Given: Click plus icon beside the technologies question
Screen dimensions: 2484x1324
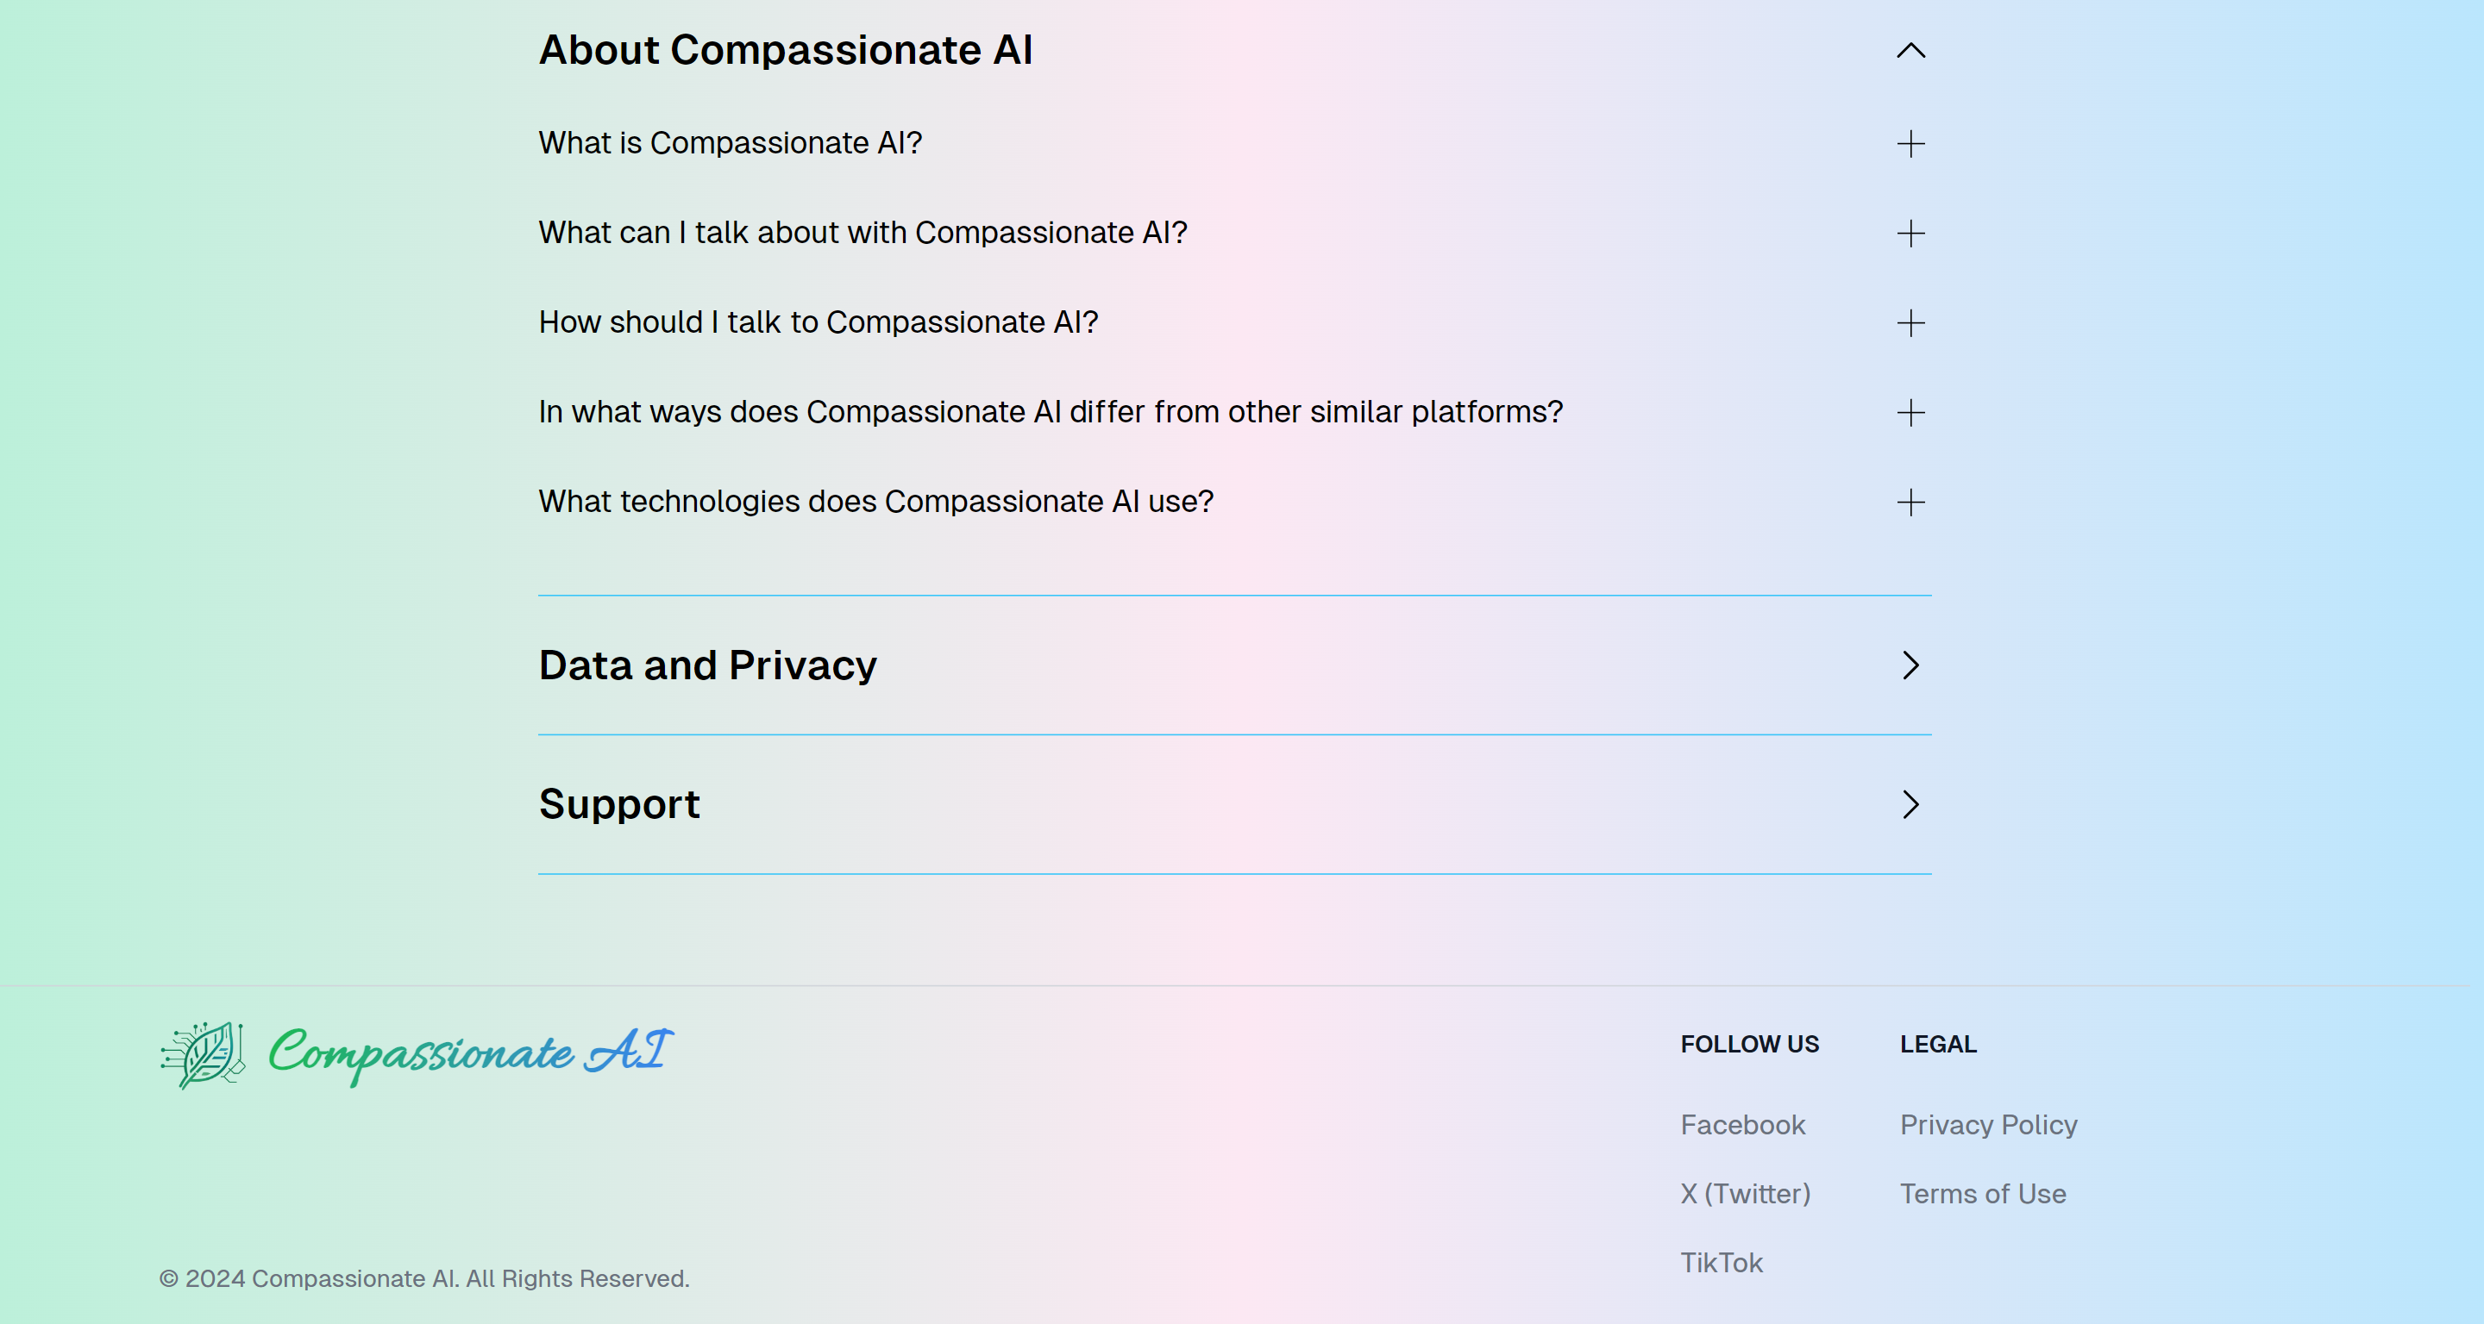Looking at the screenshot, I should pyautogui.click(x=1910, y=503).
